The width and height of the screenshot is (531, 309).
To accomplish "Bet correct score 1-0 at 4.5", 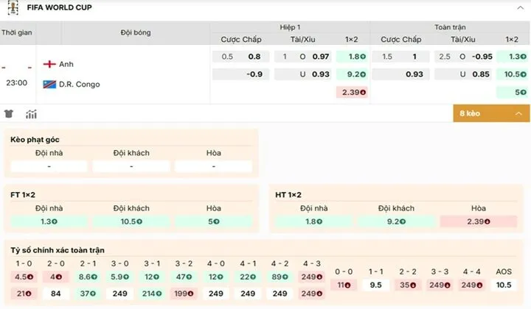I will tap(24, 277).
